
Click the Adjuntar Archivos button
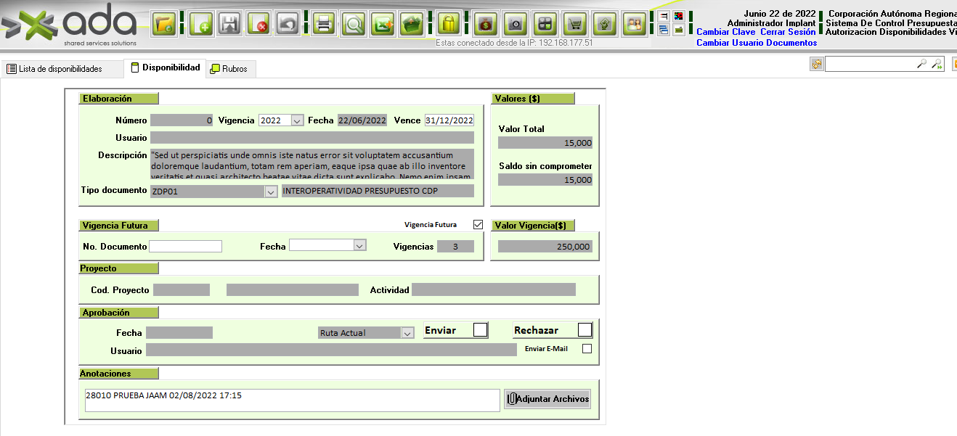coord(547,399)
